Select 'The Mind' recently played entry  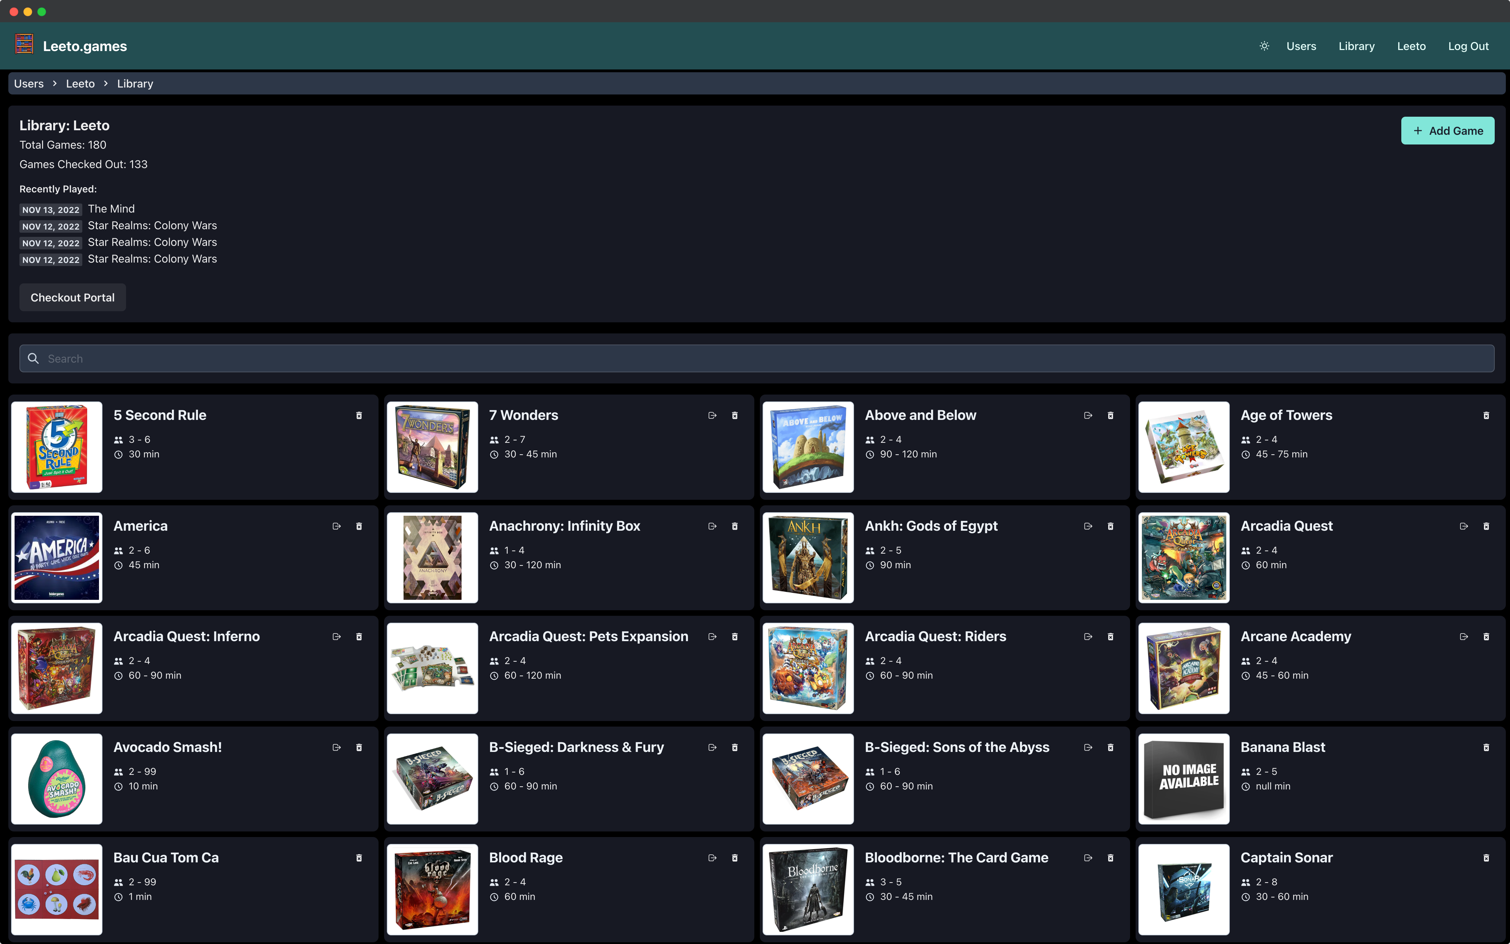(x=111, y=208)
